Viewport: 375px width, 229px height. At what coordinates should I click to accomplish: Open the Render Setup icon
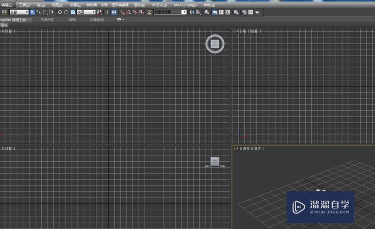pos(244,12)
